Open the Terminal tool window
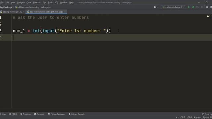 click(x=39, y=114)
